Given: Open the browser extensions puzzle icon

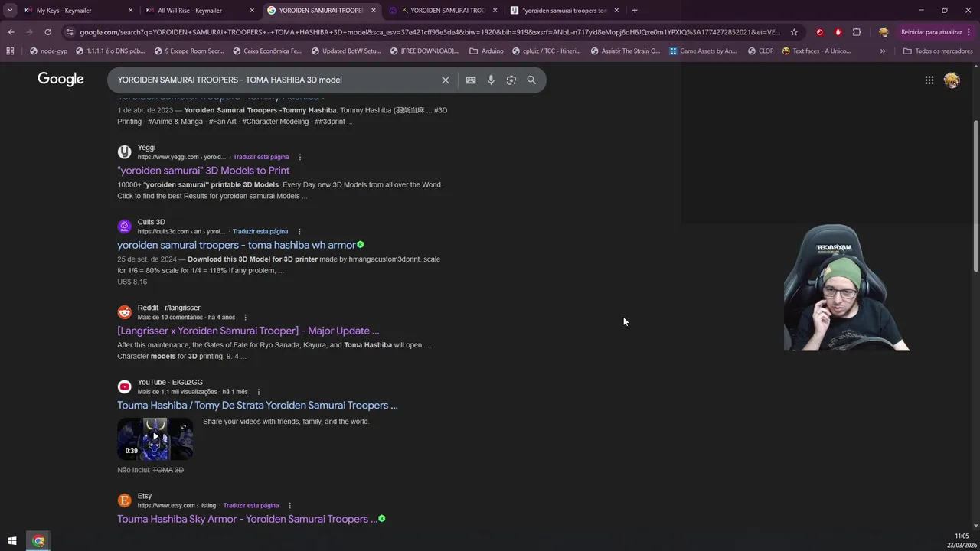Looking at the screenshot, I should (x=857, y=32).
